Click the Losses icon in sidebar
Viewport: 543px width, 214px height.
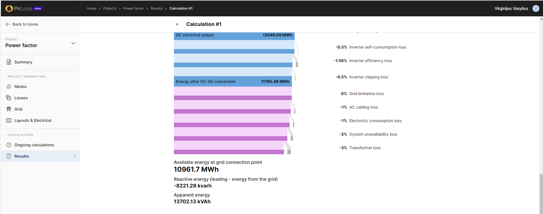9,98
